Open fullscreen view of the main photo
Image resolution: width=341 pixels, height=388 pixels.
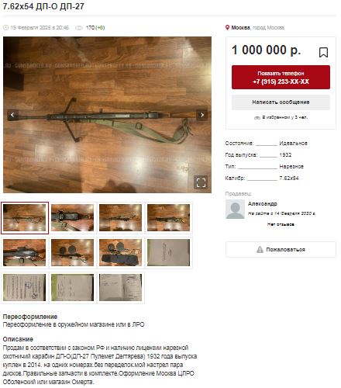pyautogui.click(x=201, y=182)
